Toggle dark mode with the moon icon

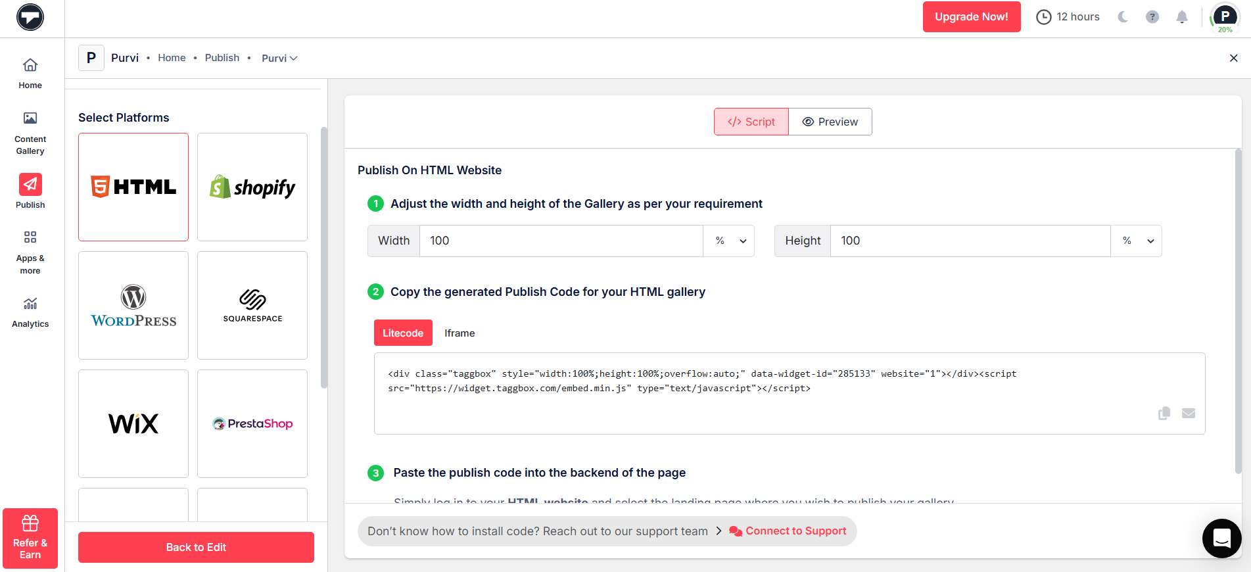coord(1122,16)
